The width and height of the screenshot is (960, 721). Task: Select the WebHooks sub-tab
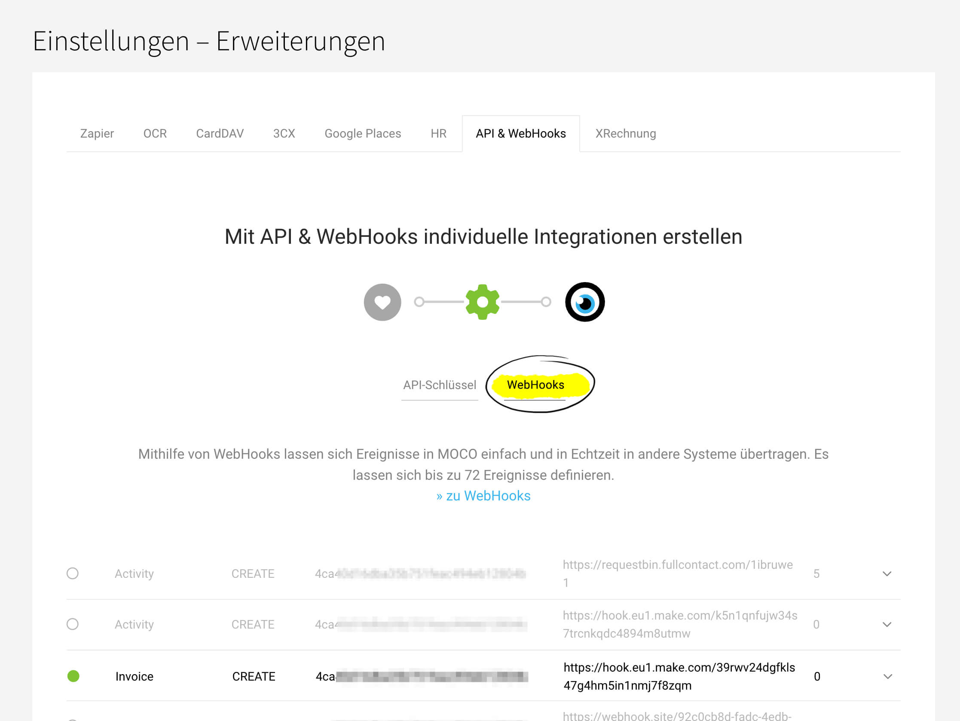click(535, 385)
